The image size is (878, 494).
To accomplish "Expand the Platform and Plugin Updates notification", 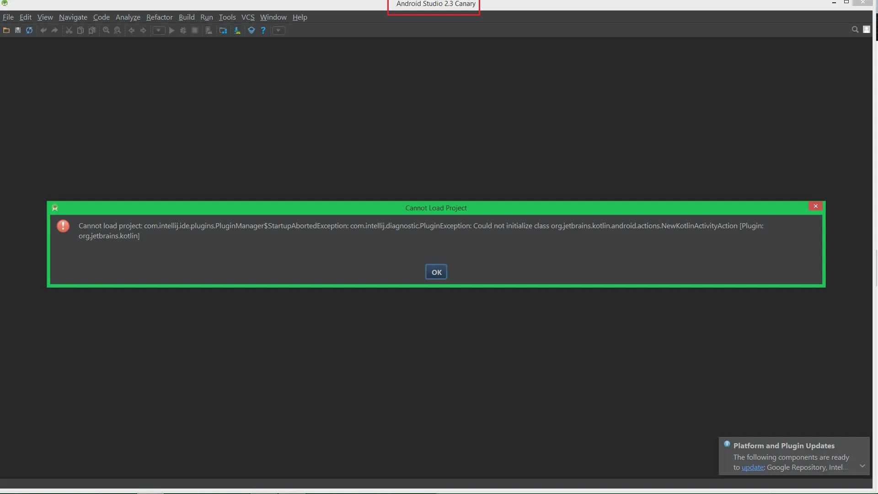I will coord(862,466).
